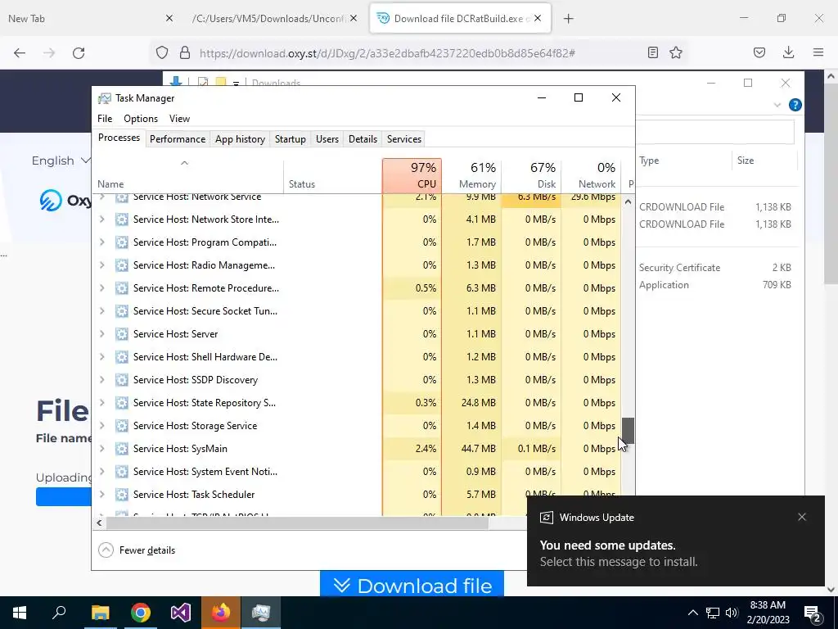The image size is (838, 629).
Task: Switch to the App history tab
Action: (240, 139)
